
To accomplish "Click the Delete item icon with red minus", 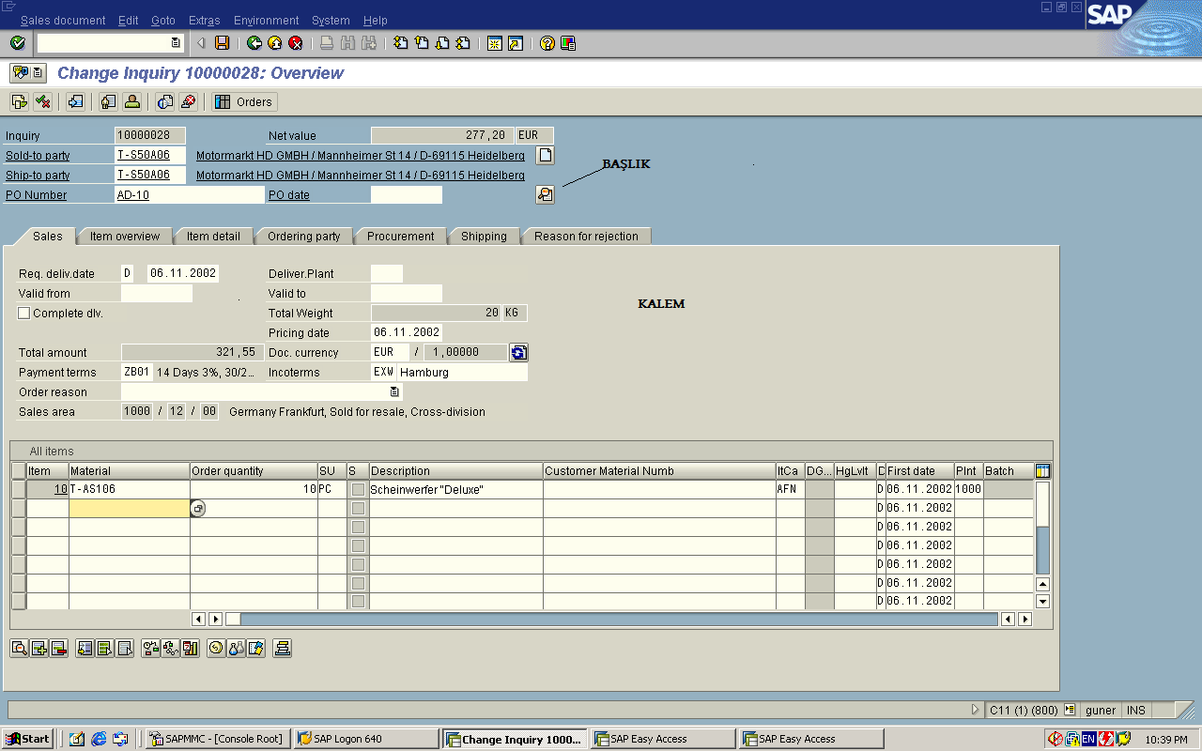I will click(58, 648).
